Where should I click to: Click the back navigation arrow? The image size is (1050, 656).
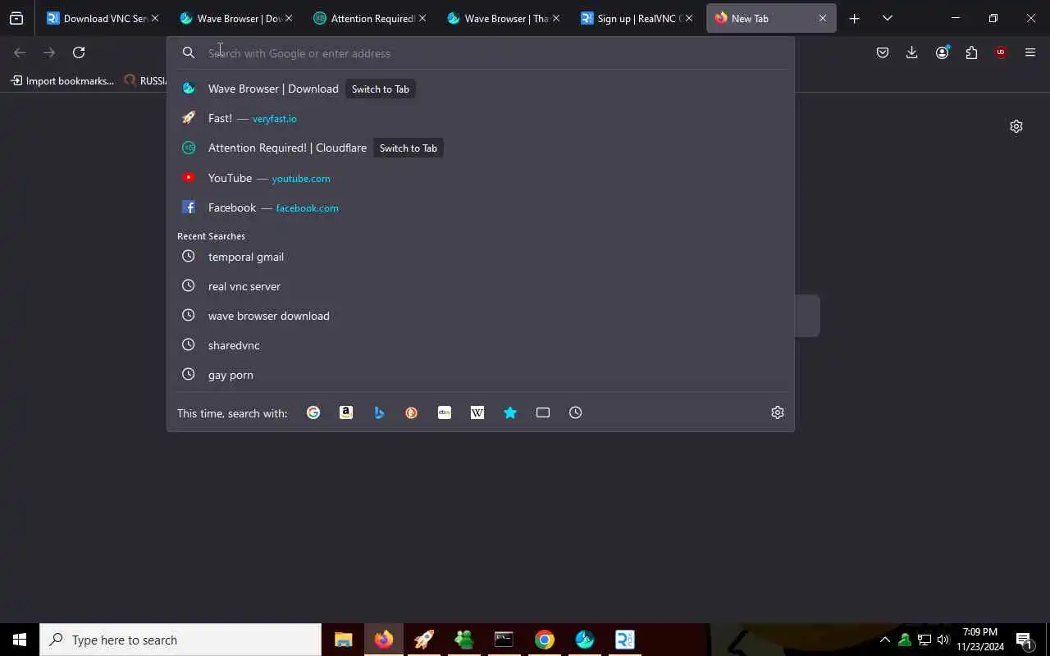(20, 52)
